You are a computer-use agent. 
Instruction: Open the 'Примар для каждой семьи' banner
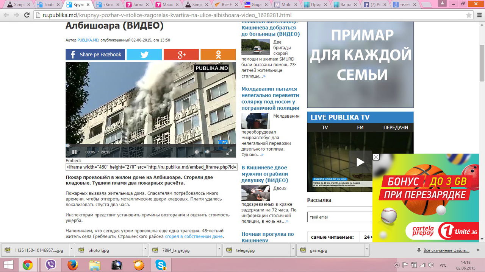[x=360, y=65]
